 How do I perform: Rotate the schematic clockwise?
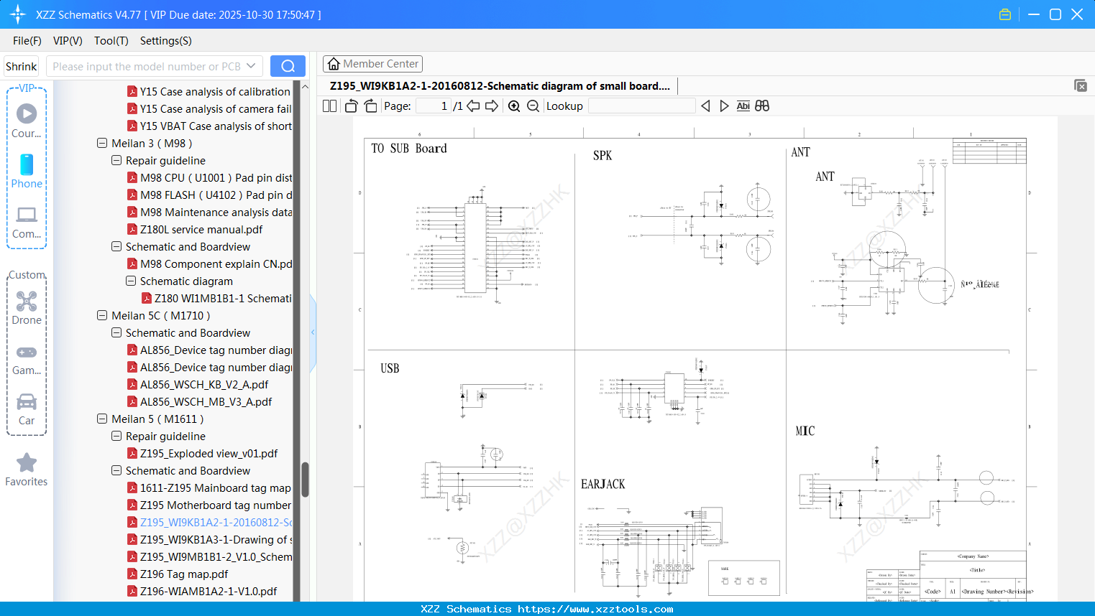pos(370,105)
